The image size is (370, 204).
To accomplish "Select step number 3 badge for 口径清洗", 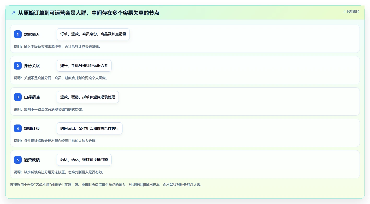I will [18, 97].
